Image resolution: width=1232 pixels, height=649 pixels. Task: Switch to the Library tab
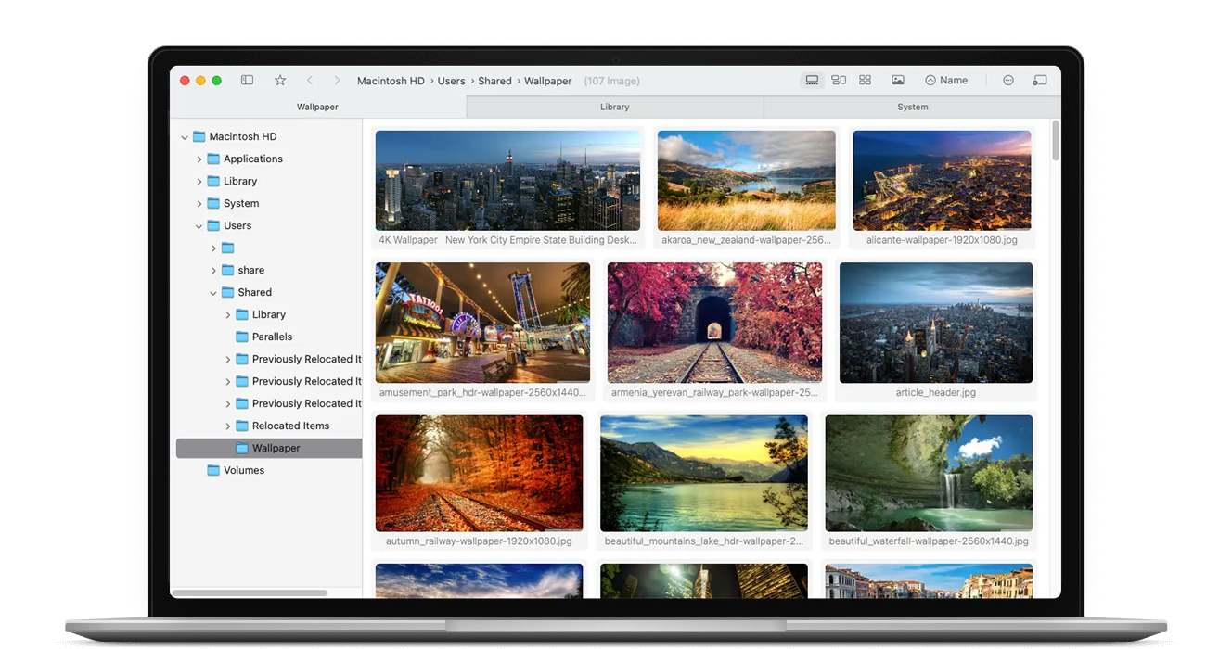[614, 107]
